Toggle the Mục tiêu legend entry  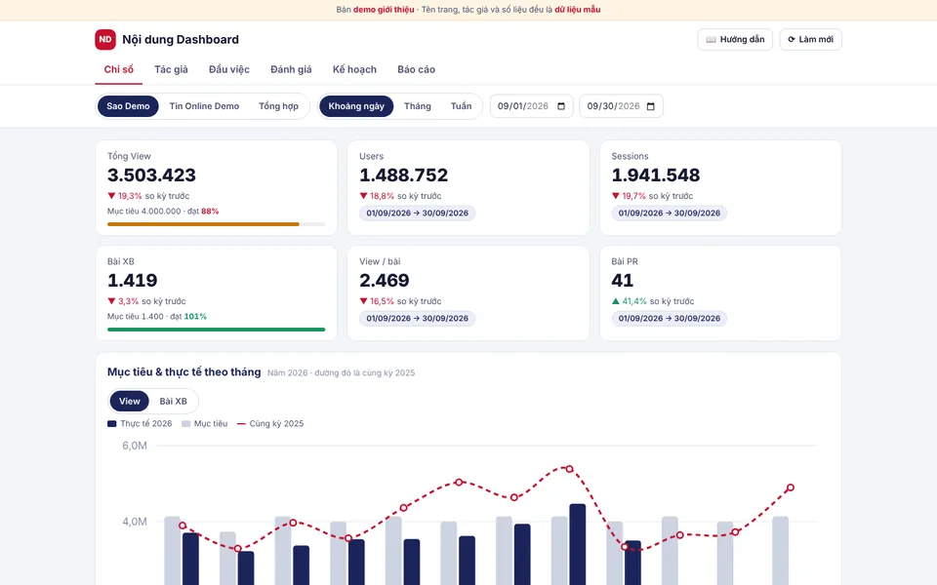point(204,424)
